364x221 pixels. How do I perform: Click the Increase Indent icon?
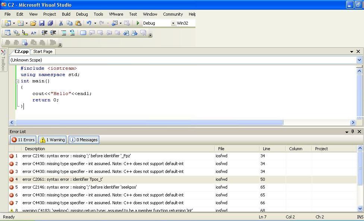click(53, 33)
